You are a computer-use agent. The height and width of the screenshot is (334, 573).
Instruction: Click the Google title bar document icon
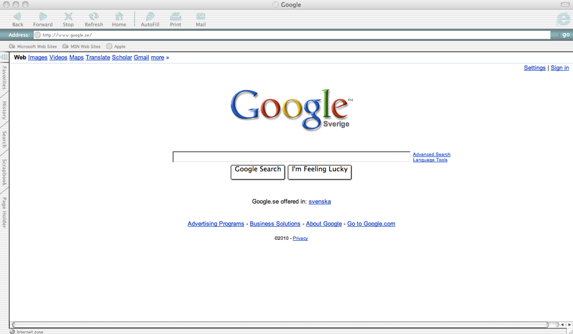click(275, 4)
